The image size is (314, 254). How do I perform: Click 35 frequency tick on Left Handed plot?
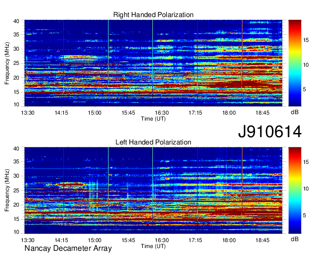point(16,162)
